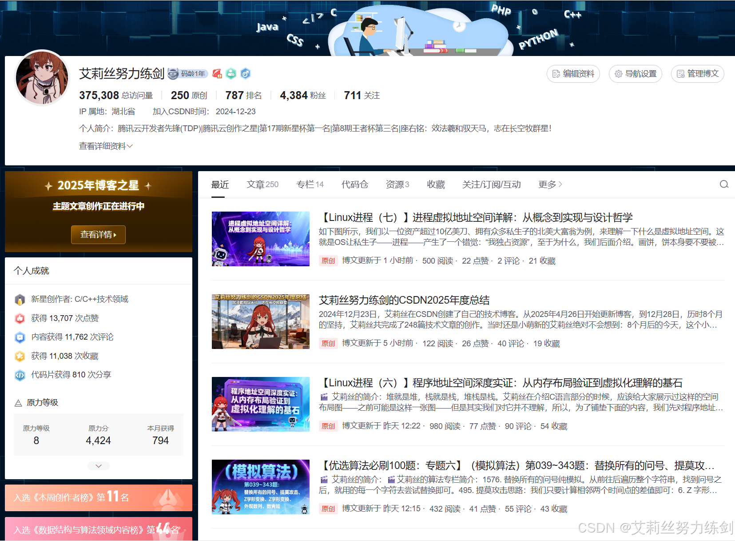The image size is (735, 541).
Task: Click the 711 关注 count
Action: pos(362,96)
